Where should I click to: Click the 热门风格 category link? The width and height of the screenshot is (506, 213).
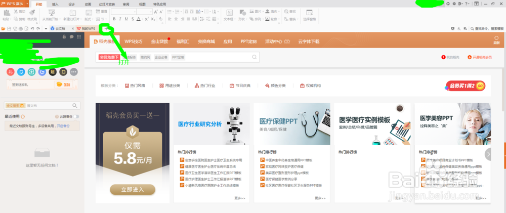135,86
